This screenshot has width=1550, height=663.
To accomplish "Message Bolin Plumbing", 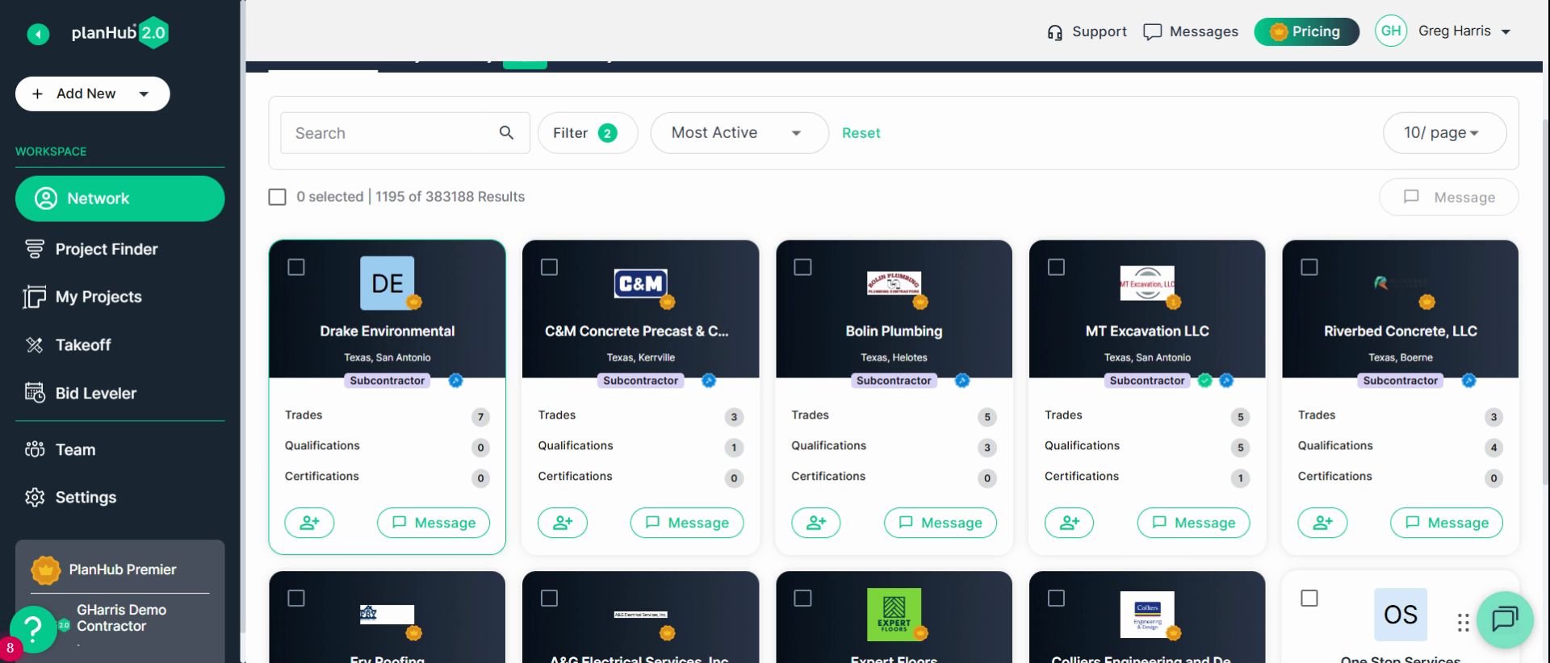I will (x=940, y=523).
